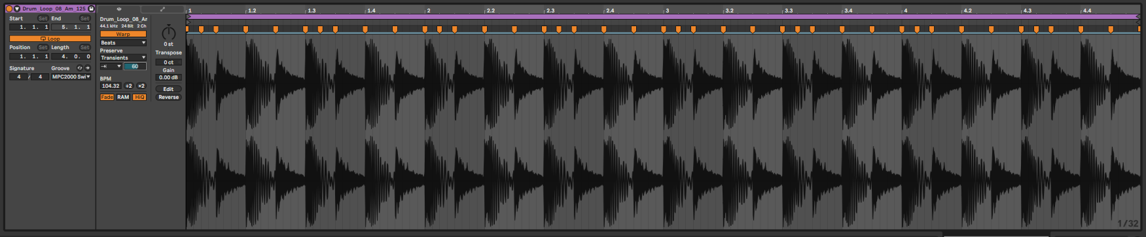This screenshot has width=1146, height=237.
Task: Switch to the envelopes tab
Action: click(x=162, y=9)
